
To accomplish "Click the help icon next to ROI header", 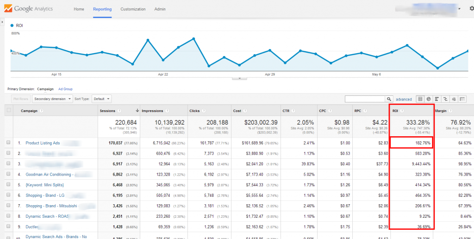I will click(x=402, y=111).
